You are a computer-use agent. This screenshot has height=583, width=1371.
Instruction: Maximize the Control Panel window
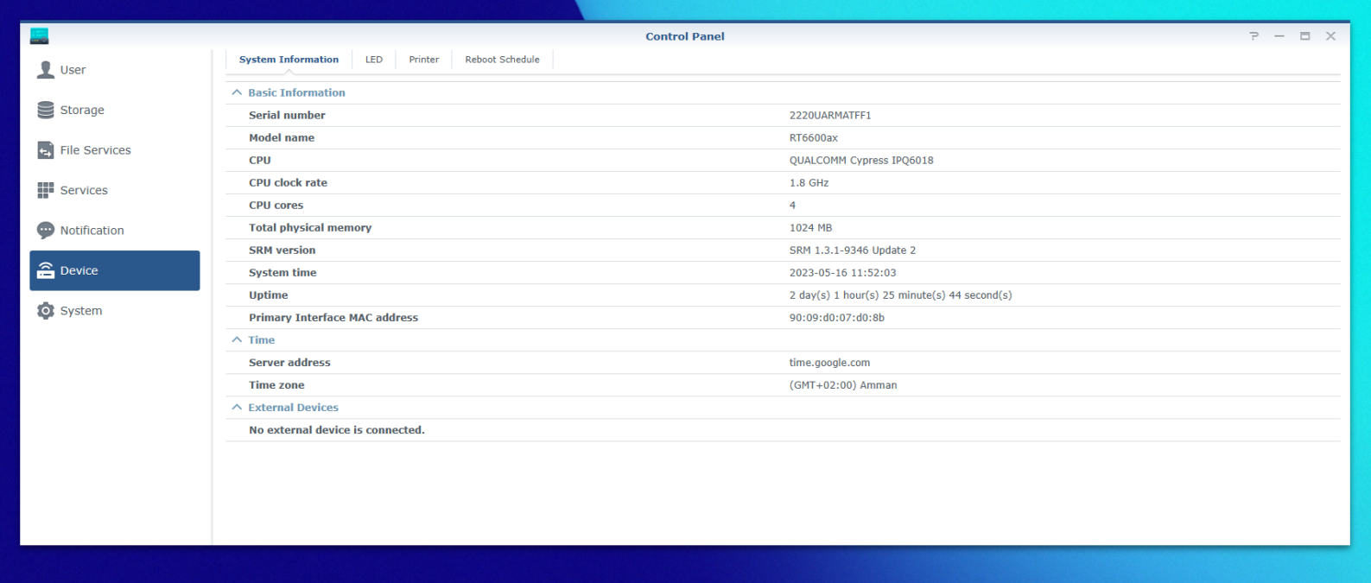tap(1305, 36)
